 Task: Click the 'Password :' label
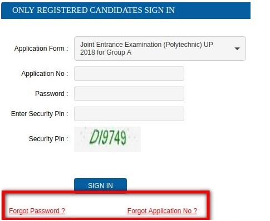click(52, 94)
